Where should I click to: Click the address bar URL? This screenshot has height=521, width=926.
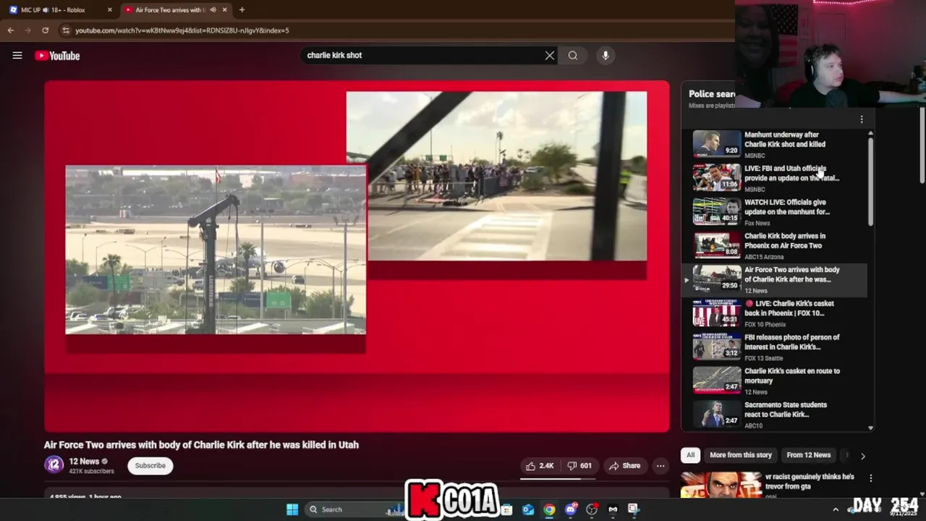pos(182,30)
